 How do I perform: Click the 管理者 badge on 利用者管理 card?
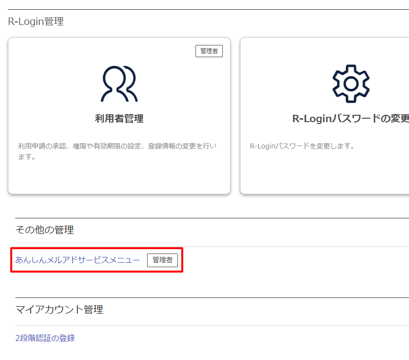coord(209,51)
